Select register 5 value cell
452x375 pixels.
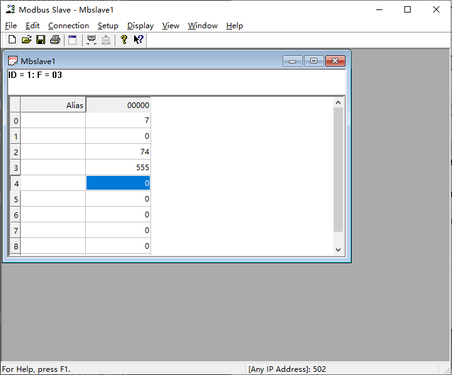(118, 198)
